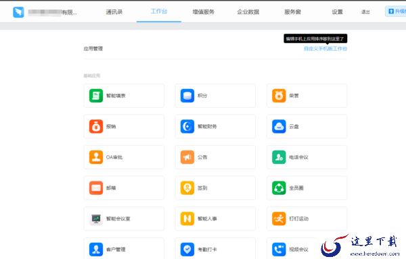Open the 考勤打卡 attendance icon
The image size is (406, 259).
[x=187, y=250]
